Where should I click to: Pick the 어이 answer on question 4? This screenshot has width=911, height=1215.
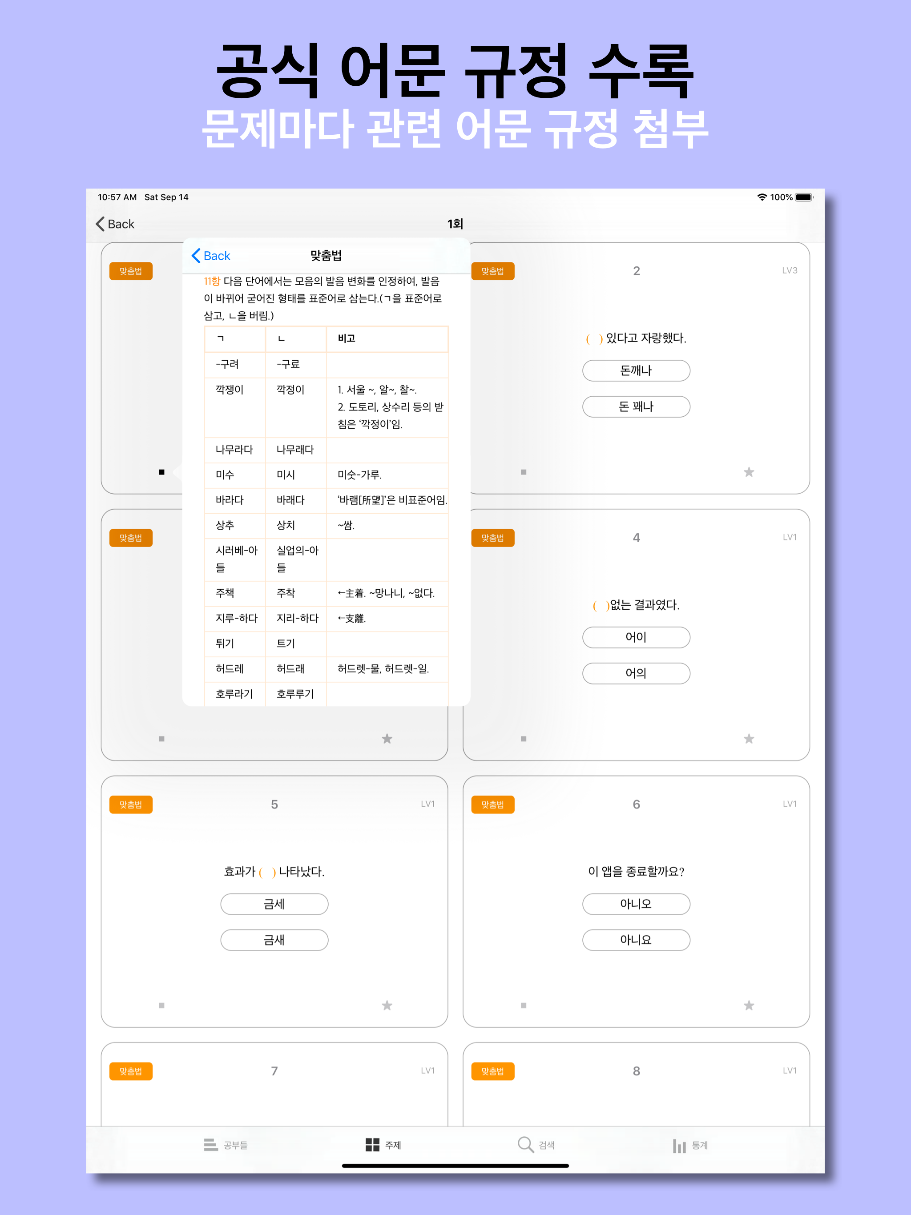(636, 637)
